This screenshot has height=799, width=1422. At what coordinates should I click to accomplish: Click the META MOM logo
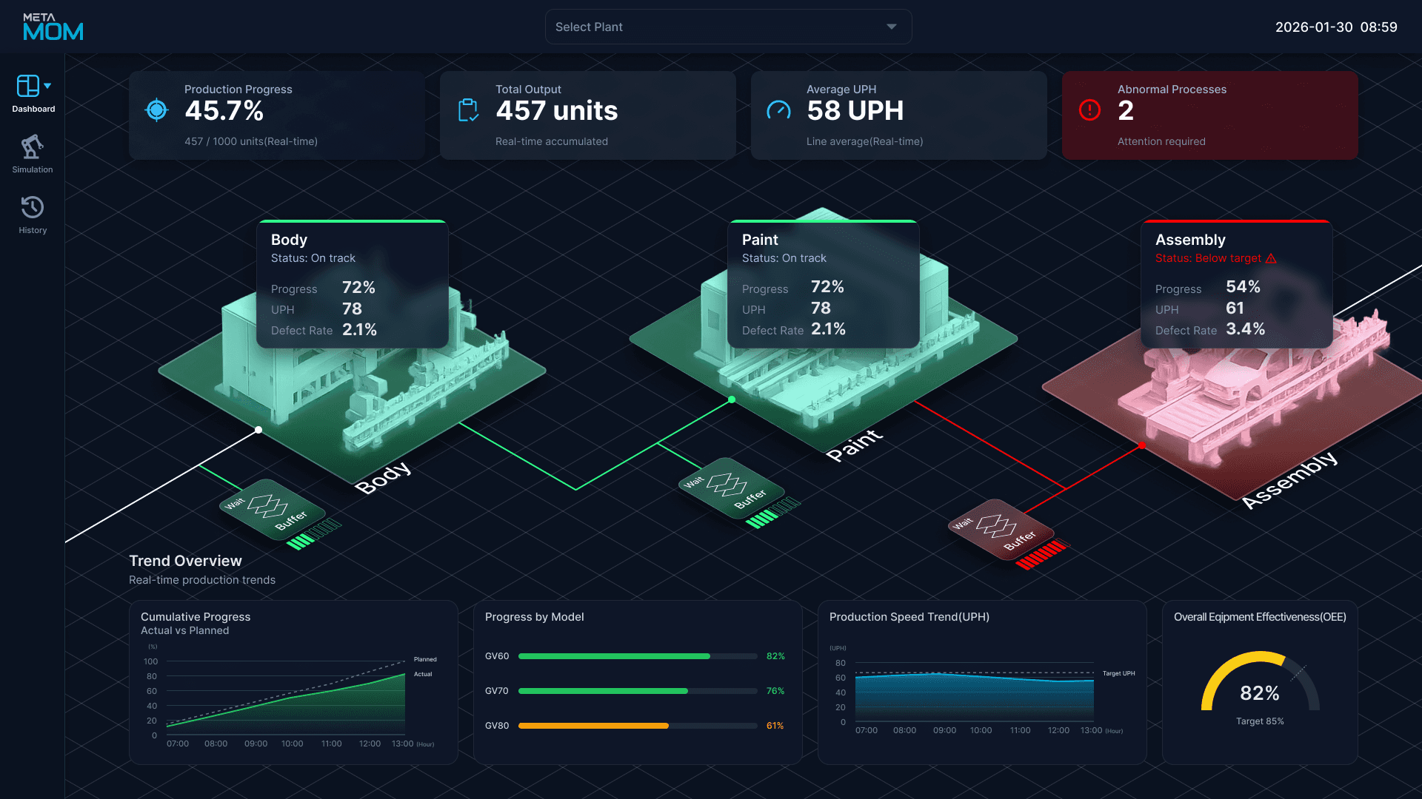(53, 27)
